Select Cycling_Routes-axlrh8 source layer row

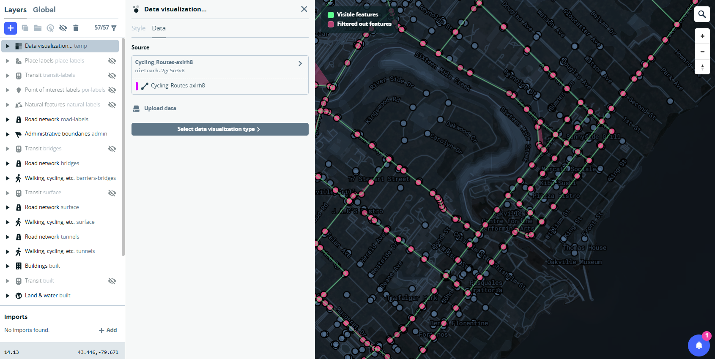220,86
